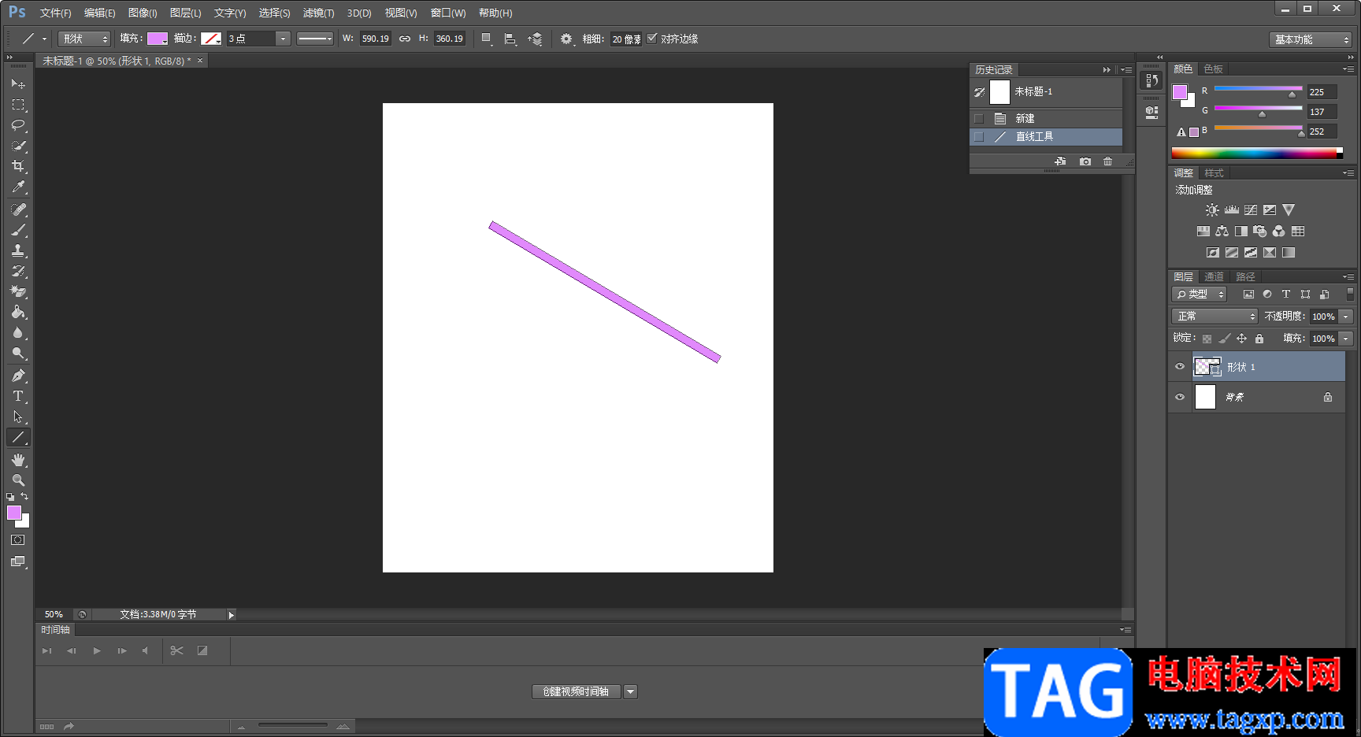Delete current history state trash icon
Viewport: 1361px width, 737px height.
(x=1108, y=161)
